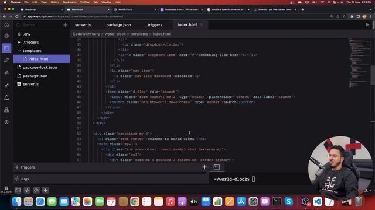This screenshot has height=210, width=375.
Task: Open the rocket deploy sidebar icon
Action: pos(6,61)
